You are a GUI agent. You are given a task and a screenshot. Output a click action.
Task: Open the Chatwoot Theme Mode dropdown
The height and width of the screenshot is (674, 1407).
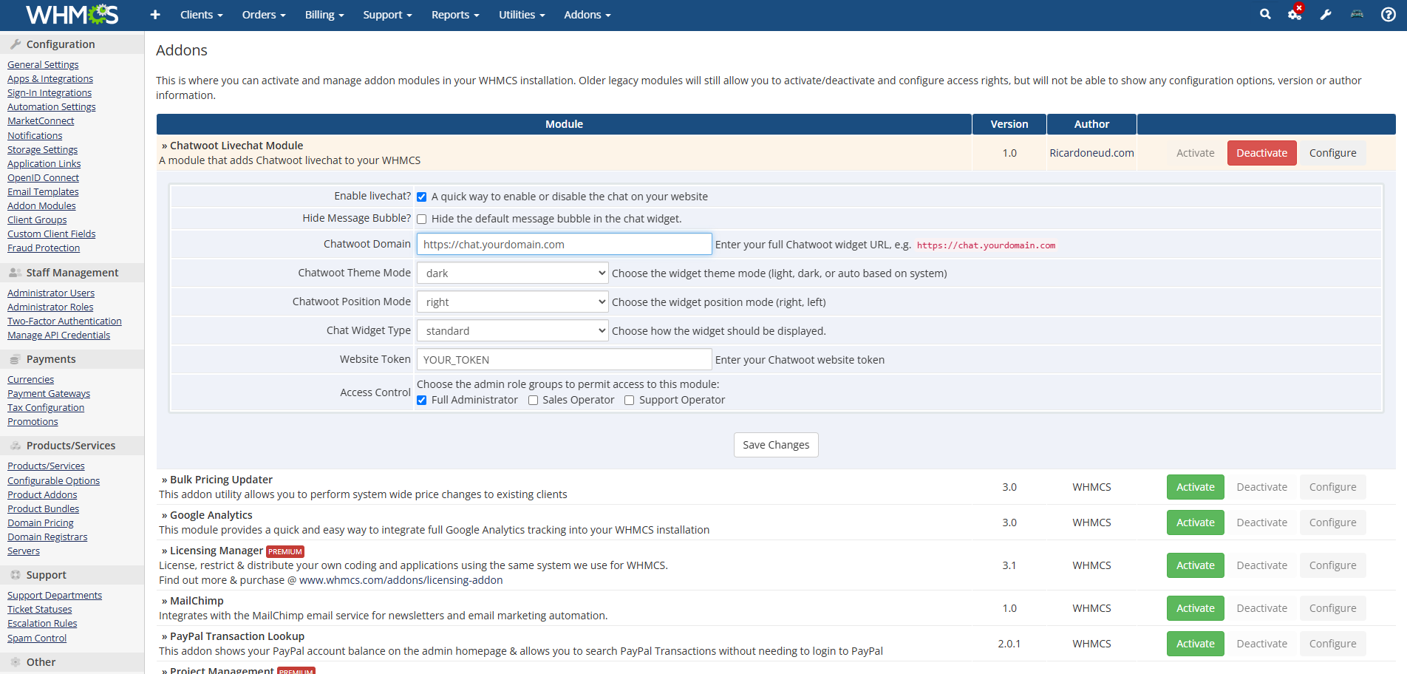click(513, 273)
